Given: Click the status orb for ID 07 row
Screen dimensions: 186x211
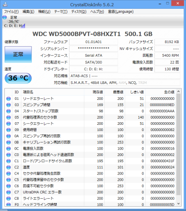Looking at the screenshot, I should [x=8, y=124].
